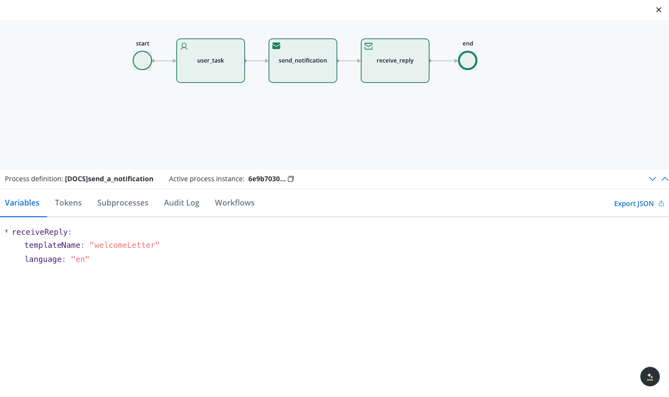This screenshot has height=397, width=669.
Task: Click the "welcomeLetter" value
Action: [x=125, y=245]
